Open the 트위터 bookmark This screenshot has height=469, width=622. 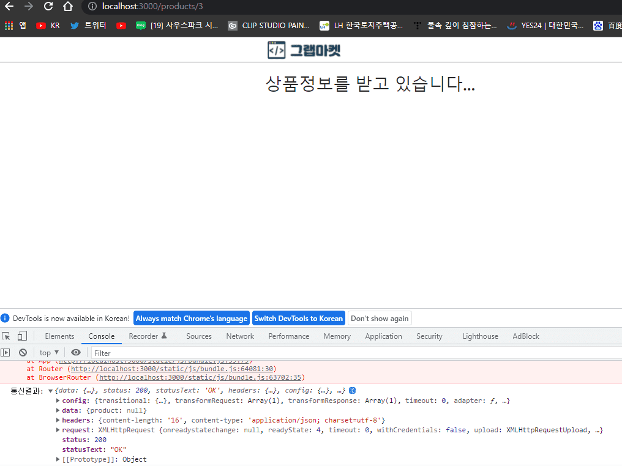[x=88, y=26]
